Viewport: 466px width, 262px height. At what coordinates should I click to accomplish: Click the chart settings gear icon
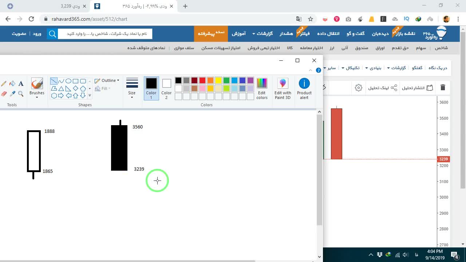(359, 88)
